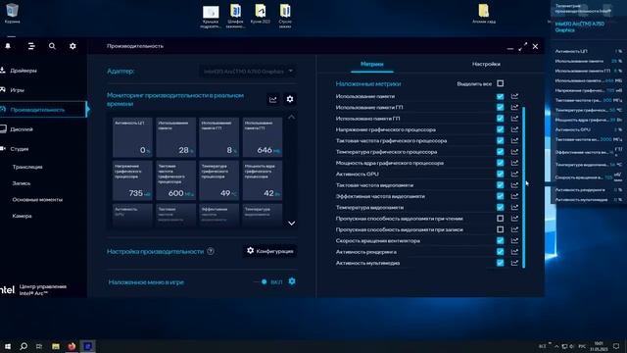Open the monitoring settings gear icon
Viewport: 627px width, 353px height.
(290, 99)
